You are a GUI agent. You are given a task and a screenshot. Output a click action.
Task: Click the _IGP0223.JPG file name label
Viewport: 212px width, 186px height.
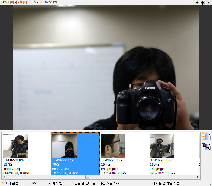111,160
